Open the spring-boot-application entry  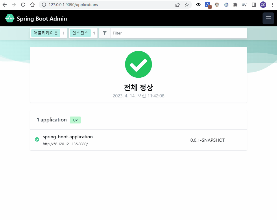[x=138, y=140]
